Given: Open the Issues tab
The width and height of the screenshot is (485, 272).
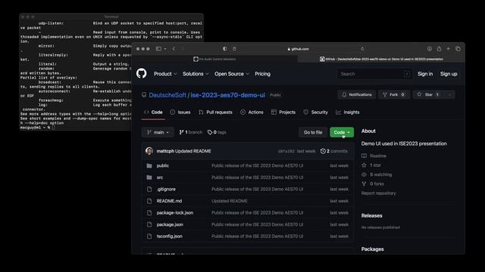Looking at the screenshot, I should [x=180, y=113].
